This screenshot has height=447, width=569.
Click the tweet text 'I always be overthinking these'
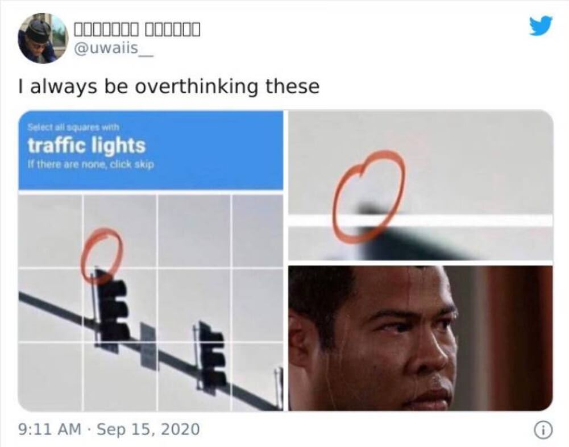169,86
